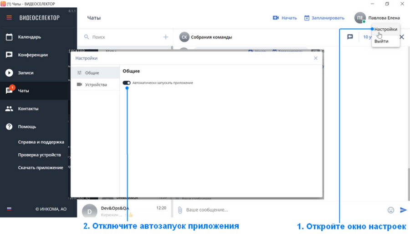Click the Начать button

pyautogui.click(x=285, y=18)
